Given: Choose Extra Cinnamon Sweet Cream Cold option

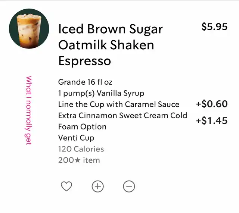Looking at the screenshot, I should (122, 116).
